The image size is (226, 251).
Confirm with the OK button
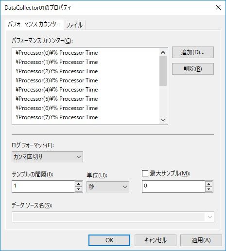coord(109,240)
